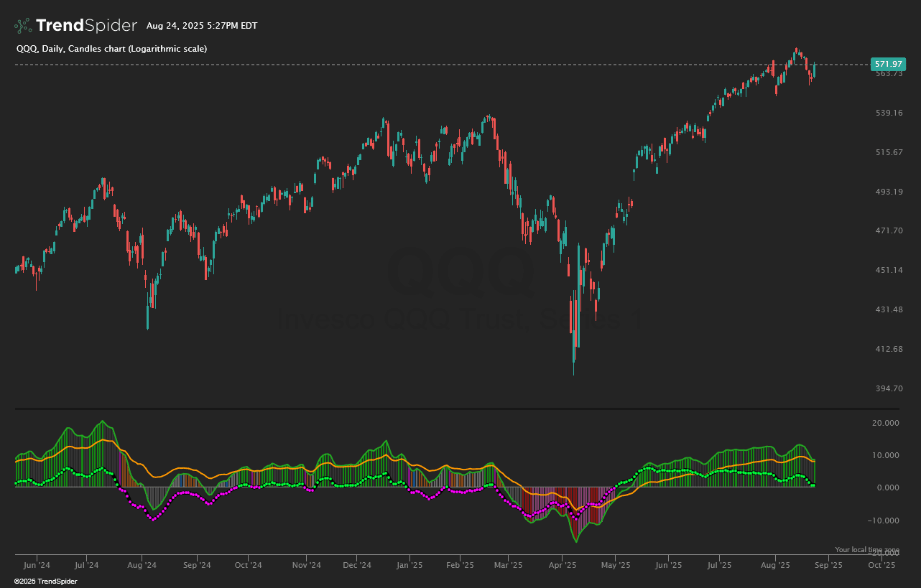Click the ©2025 TrendSpider copyright text
Screen dimensions: 921x588
pyautogui.click(x=46, y=581)
